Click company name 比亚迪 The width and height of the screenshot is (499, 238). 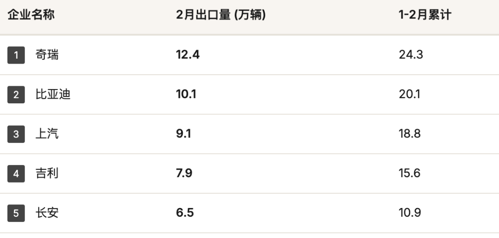pyautogui.click(x=53, y=95)
